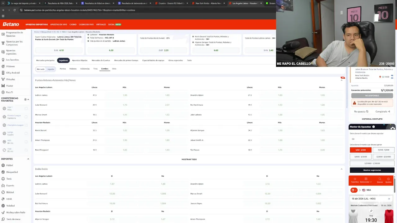397x223 pixels.
Task: Open Ajustes settings in the match widget
Action: tap(388, 180)
